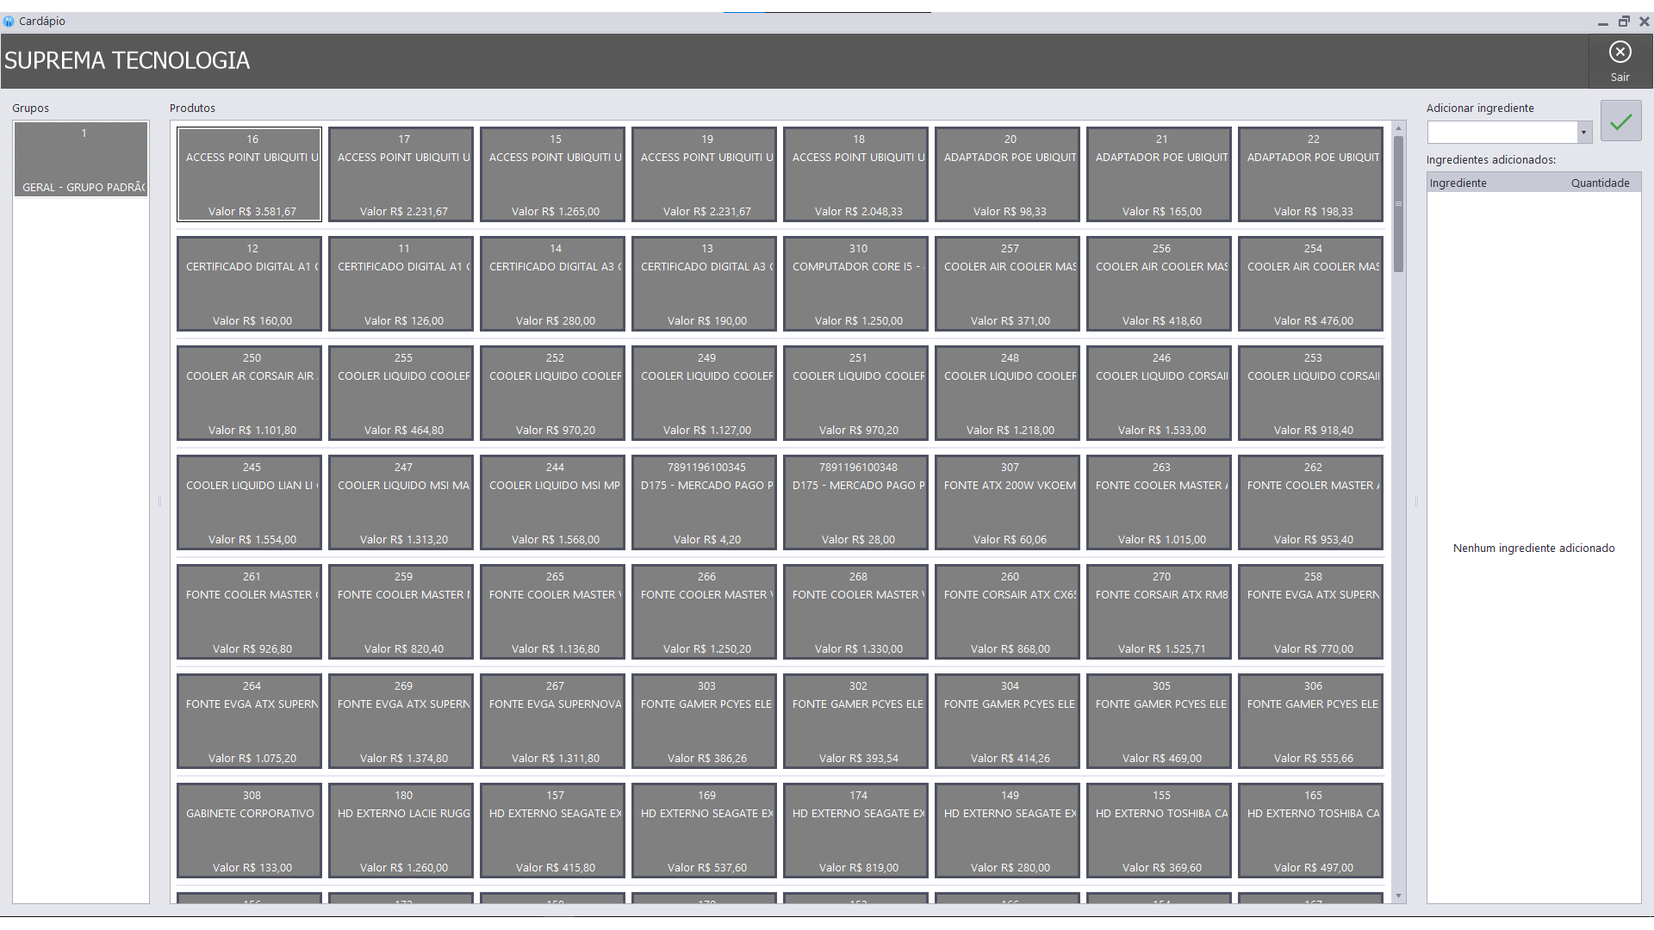Viewport: 1654px width, 930px height.
Task: Pick product 305 Fonte Gamer R$ 469,00
Action: (1159, 722)
